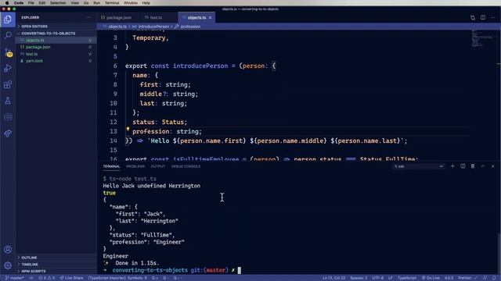The width and height of the screenshot is (501, 281).
Task: Maximize the panel with chevron up
Action: pos(483,166)
